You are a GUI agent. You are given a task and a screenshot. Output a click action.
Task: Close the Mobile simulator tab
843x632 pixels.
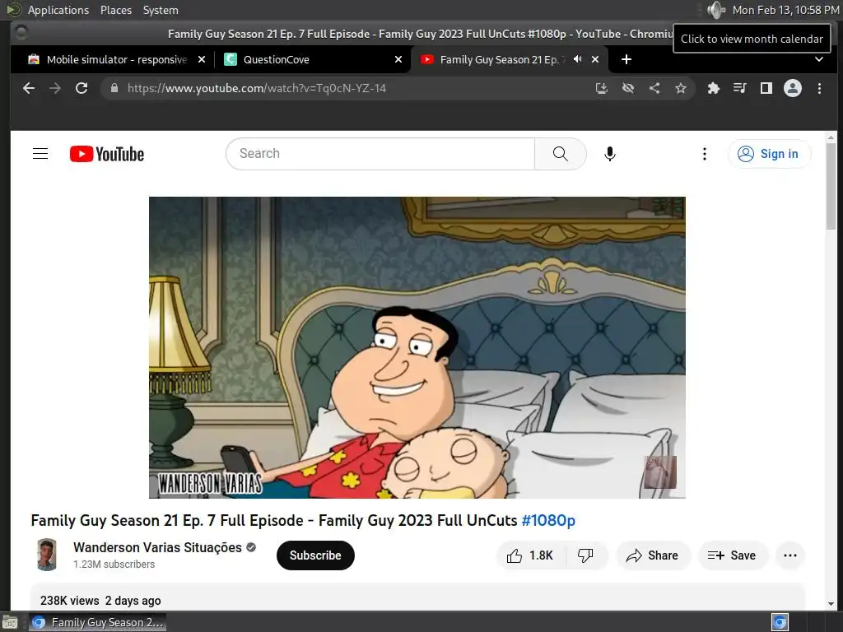point(202,59)
